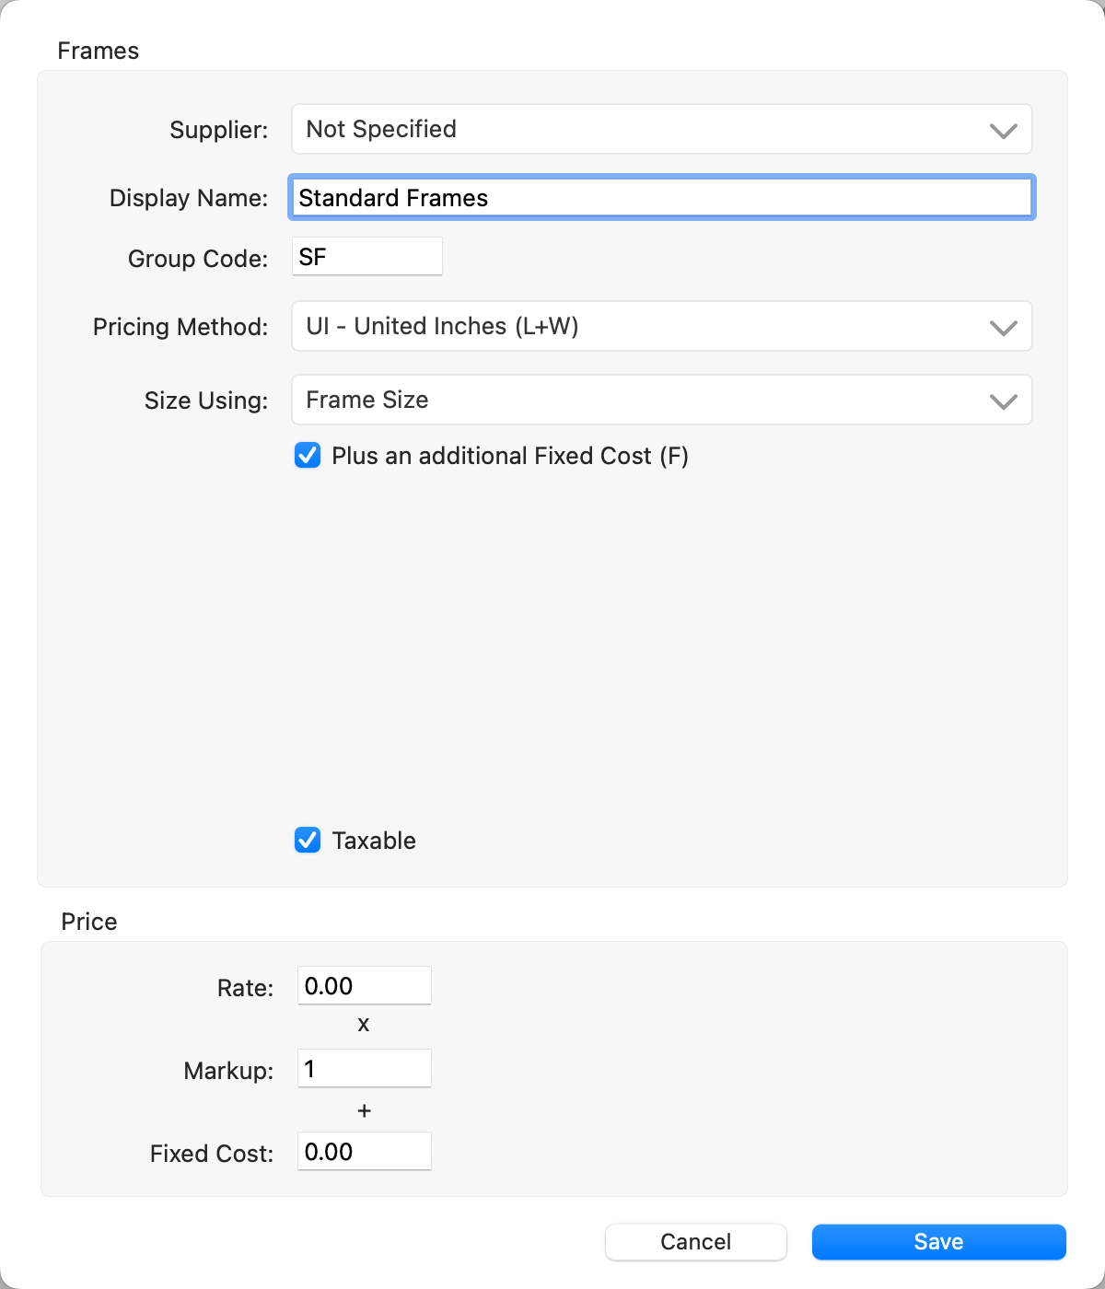Open the Supplier 'Not Specified' dropdown
This screenshot has width=1105, height=1289.
tap(645, 130)
